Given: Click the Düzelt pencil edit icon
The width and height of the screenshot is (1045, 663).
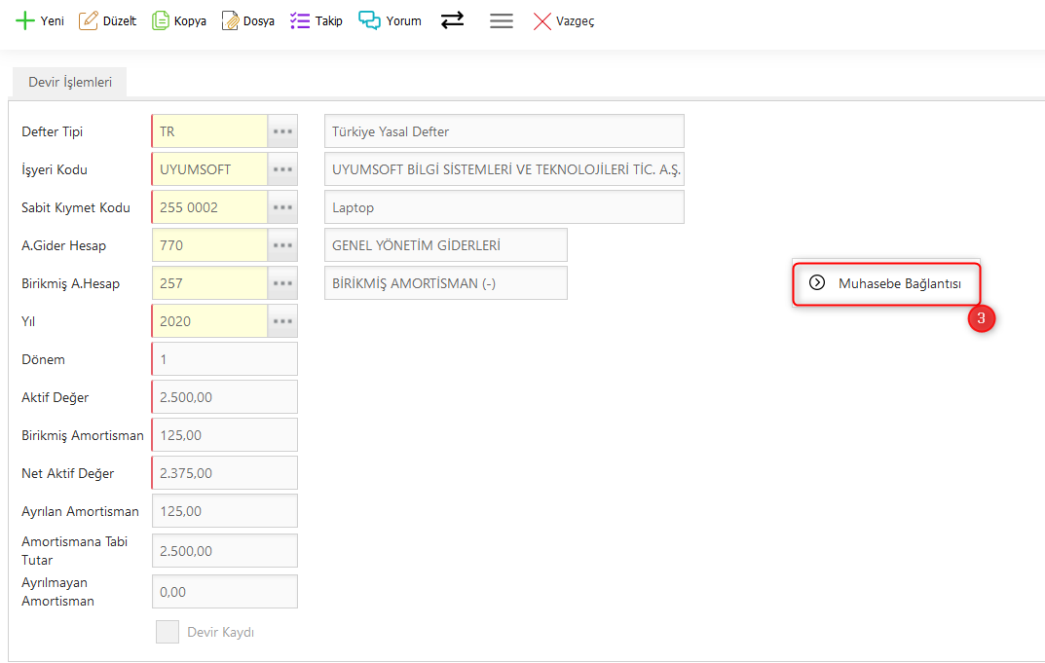Looking at the screenshot, I should tap(89, 20).
